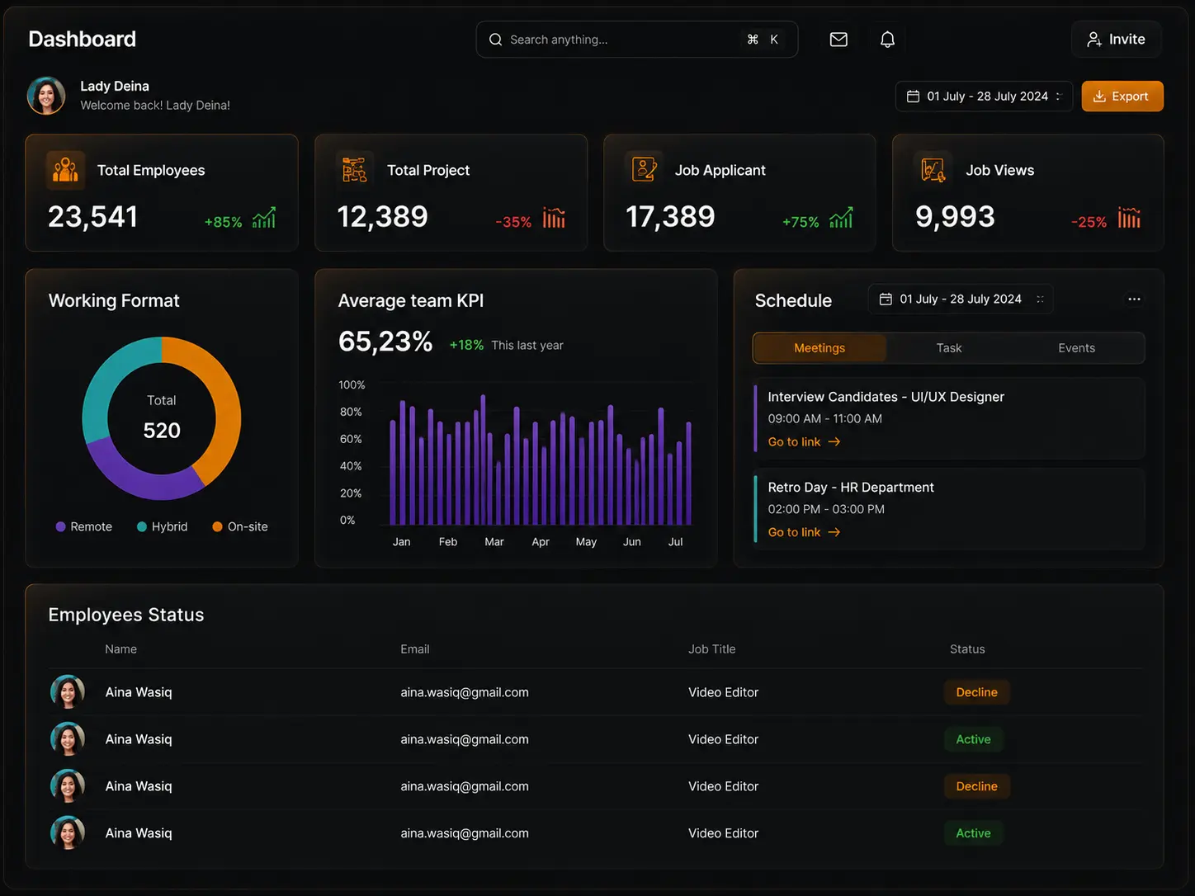The width and height of the screenshot is (1195, 896).
Task: Click the Job Views icon
Action: point(933,170)
